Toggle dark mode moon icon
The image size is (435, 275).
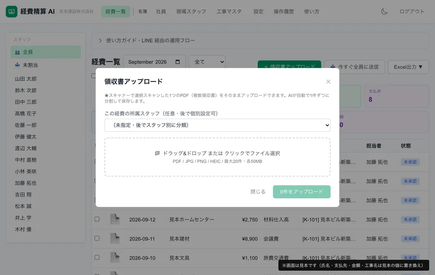coord(384,12)
